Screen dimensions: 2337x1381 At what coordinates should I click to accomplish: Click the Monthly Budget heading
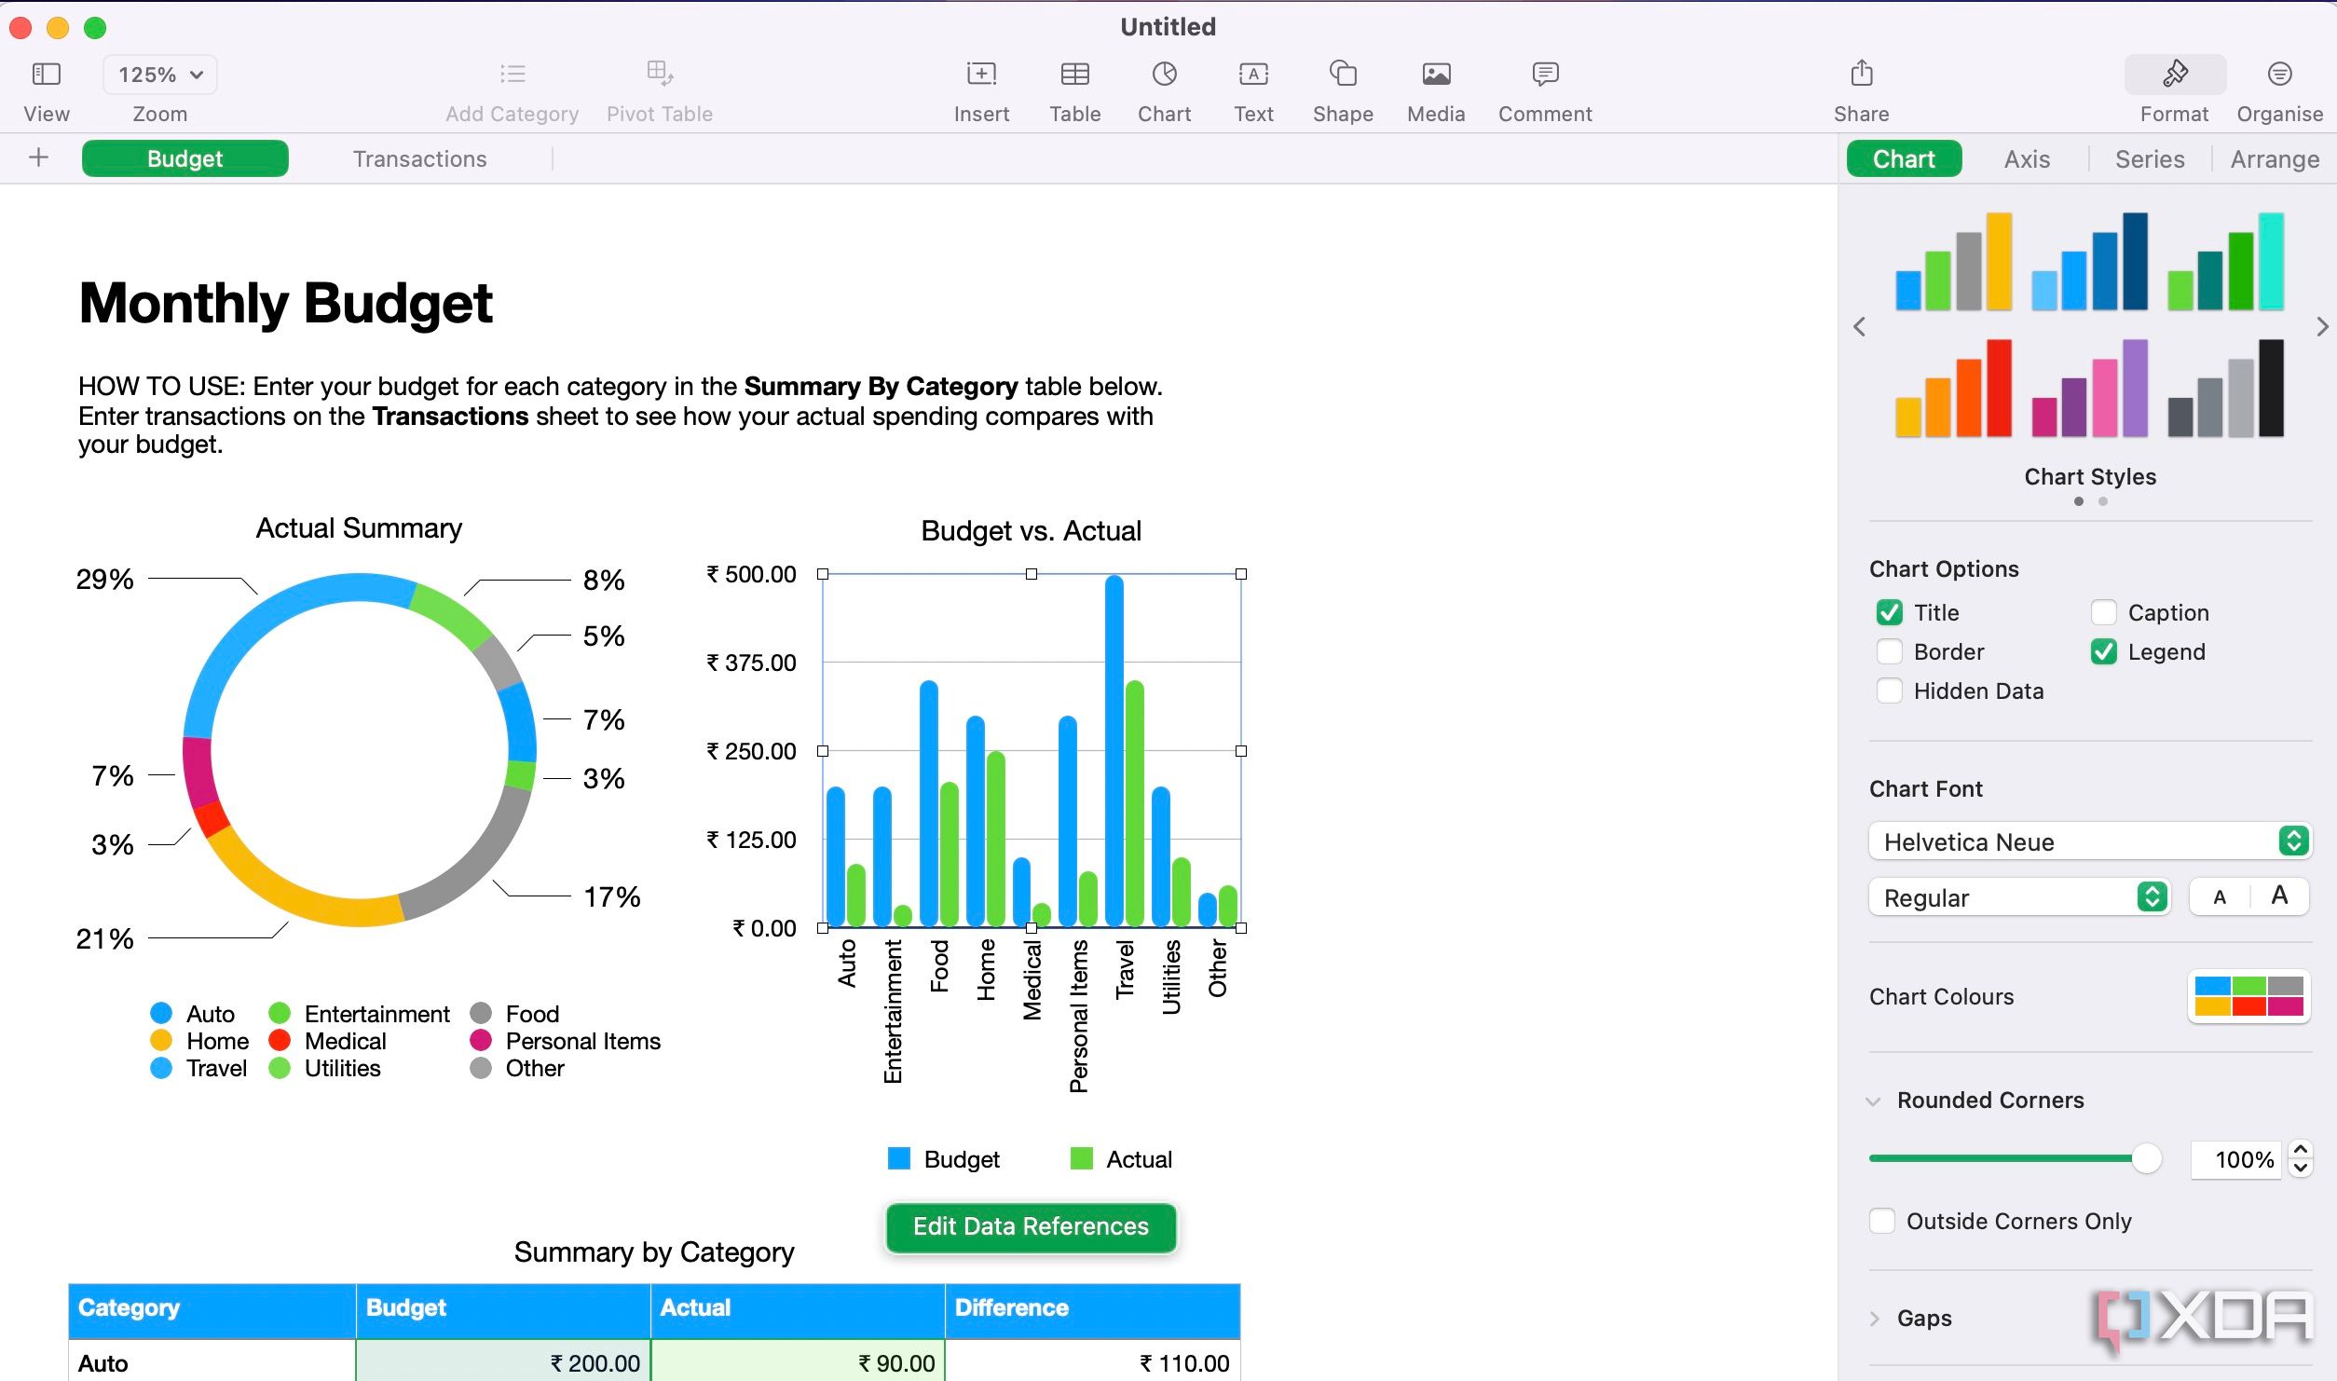tap(285, 304)
